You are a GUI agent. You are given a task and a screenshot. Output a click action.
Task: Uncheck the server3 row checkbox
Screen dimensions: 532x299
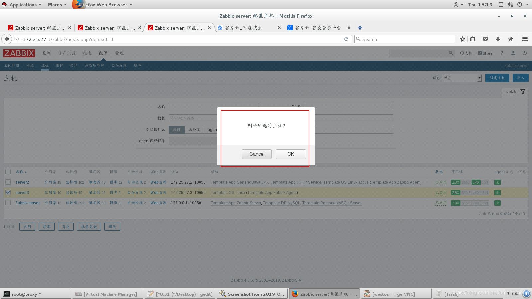(x=8, y=192)
